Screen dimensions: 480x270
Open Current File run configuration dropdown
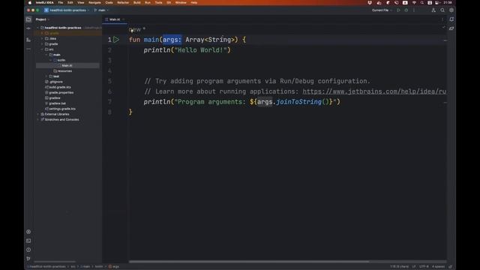click(x=382, y=10)
